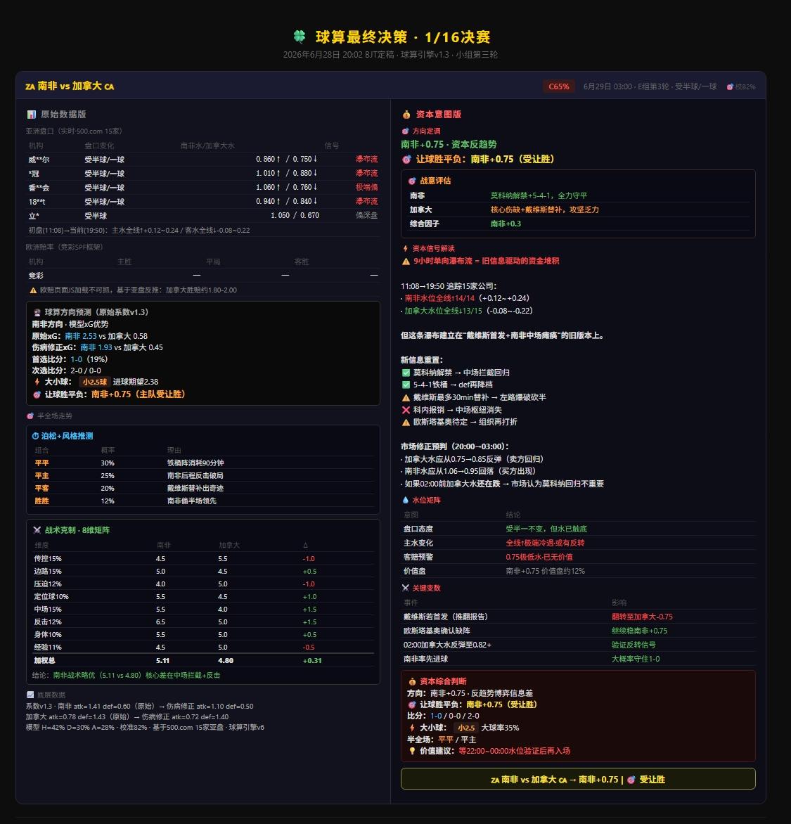The width and height of the screenshot is (791, 824).
Task: Click the icon beside 球算方向预测 heading
Action: tap(37, 312)
